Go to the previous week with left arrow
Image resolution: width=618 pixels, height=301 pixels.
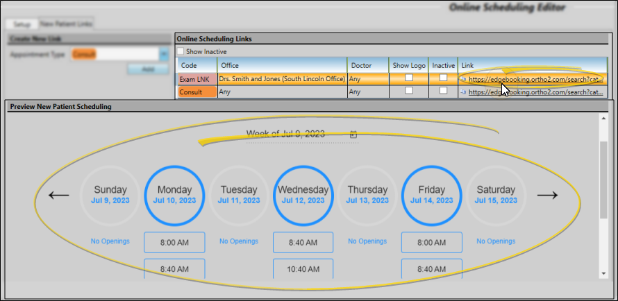tap(59, 195)
